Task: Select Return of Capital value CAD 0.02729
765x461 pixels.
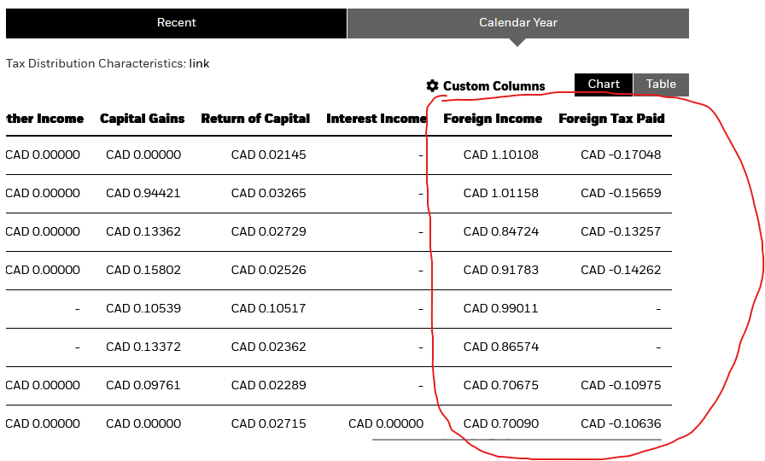Action: tap(268, 231)
